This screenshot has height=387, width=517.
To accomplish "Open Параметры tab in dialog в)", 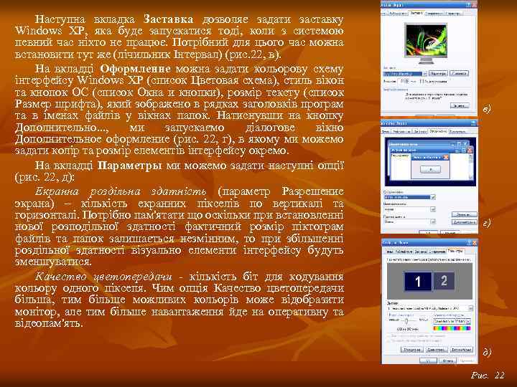I will (x=453, y=14).
